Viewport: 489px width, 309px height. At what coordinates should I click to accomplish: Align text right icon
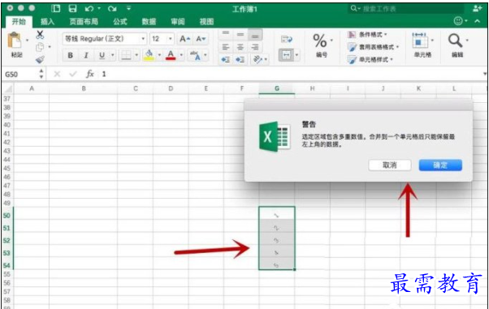(x=255, y=47)
